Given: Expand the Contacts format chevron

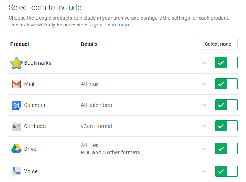Looking at the screenshot, I should [x=205, y=126].
